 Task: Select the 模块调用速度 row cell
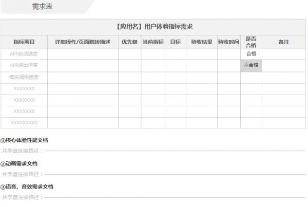click(x=24, y=77)
